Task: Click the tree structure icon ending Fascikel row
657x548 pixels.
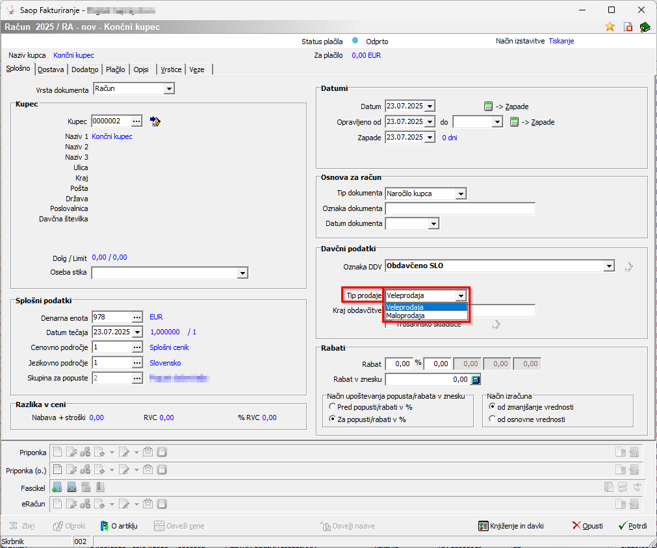Action: tap(638, 487)
